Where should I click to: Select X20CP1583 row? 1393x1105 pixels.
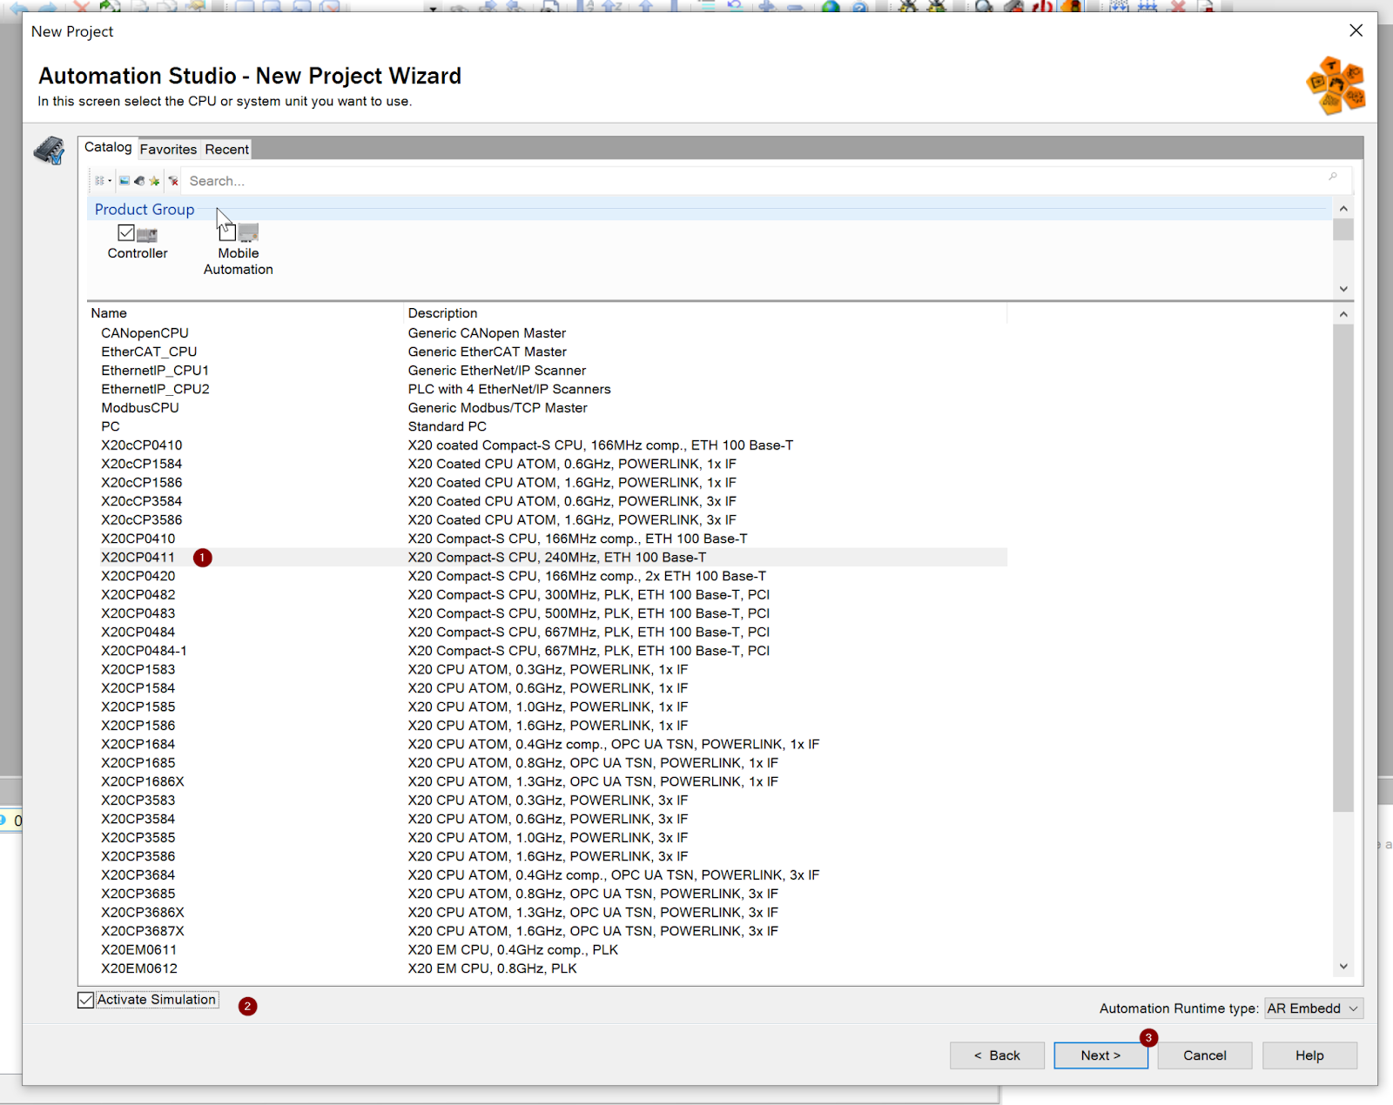548,670
